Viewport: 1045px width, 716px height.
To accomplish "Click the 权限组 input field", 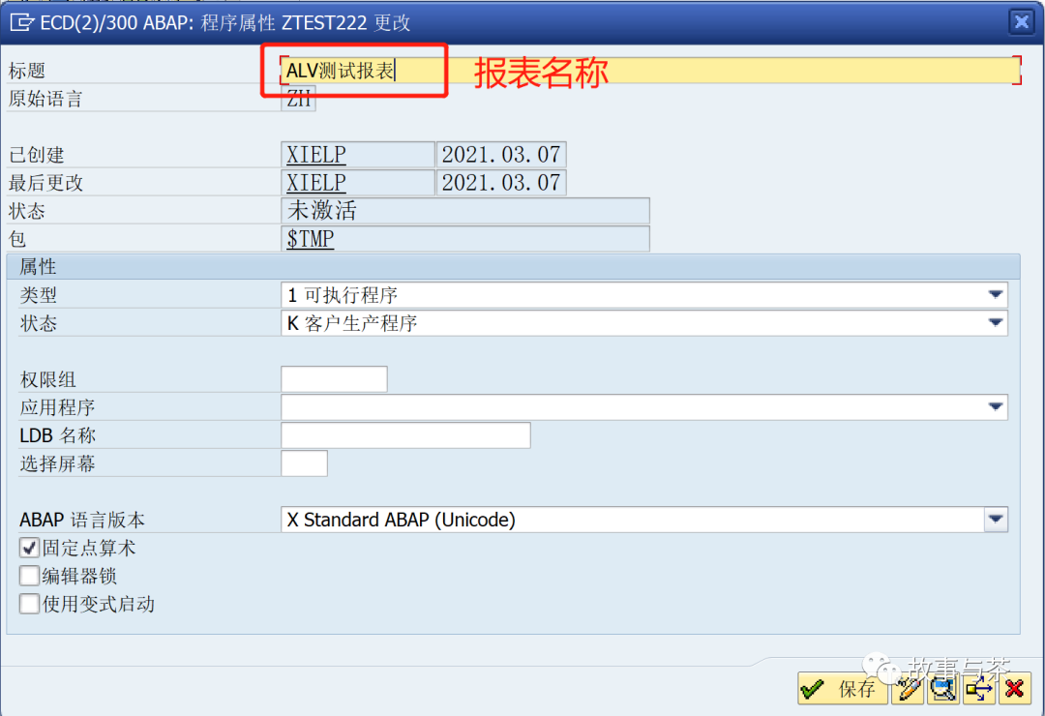I will (x=334, y=378).
